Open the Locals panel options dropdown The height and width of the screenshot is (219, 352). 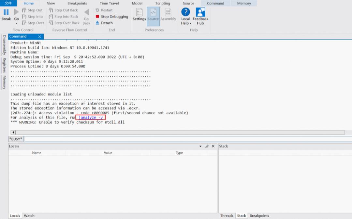click(x=200, y=146)
